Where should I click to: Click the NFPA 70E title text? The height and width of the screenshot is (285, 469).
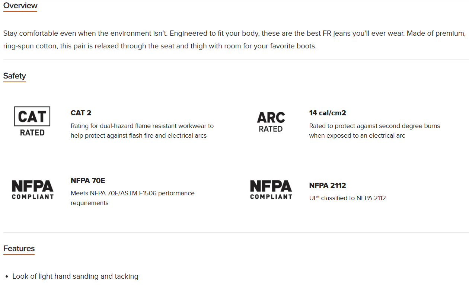point(88,180)
